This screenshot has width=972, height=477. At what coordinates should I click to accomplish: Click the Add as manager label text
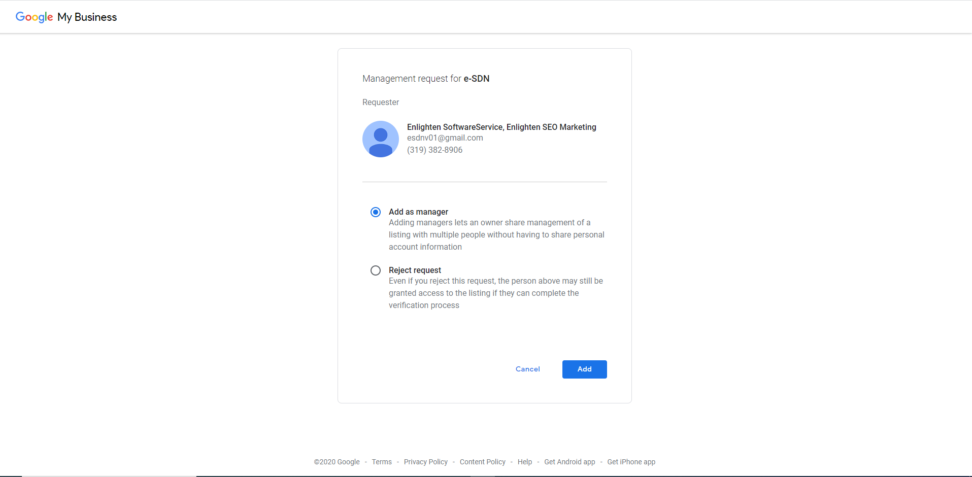418,212
